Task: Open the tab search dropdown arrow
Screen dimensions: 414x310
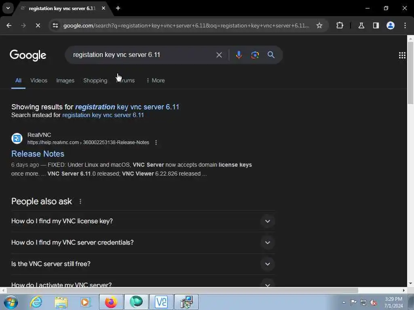Action: [8, 8]
